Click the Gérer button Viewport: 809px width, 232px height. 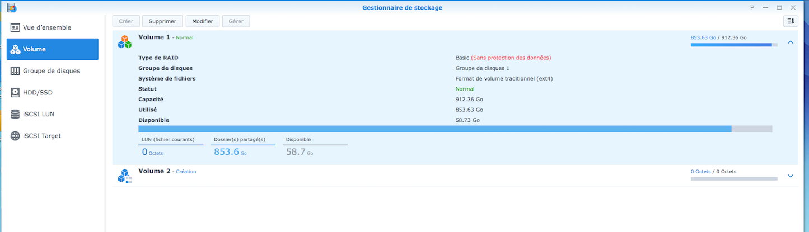pyautogui.click(x=236, y=21)
